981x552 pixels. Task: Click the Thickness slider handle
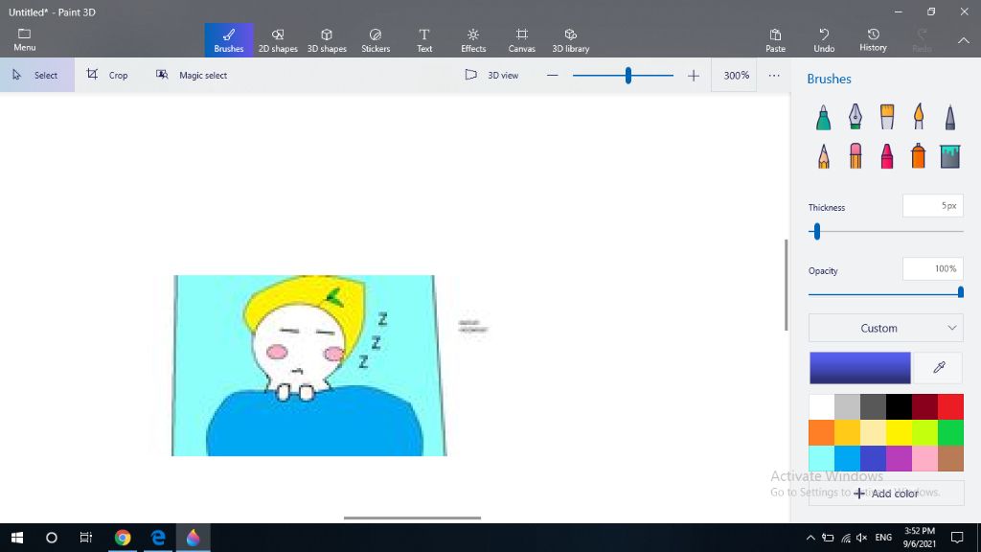click(816, 232)
